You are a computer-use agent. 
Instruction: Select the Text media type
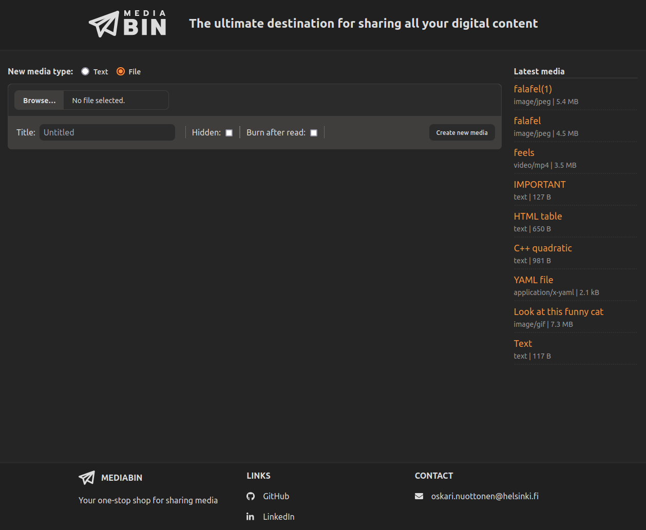85,71
